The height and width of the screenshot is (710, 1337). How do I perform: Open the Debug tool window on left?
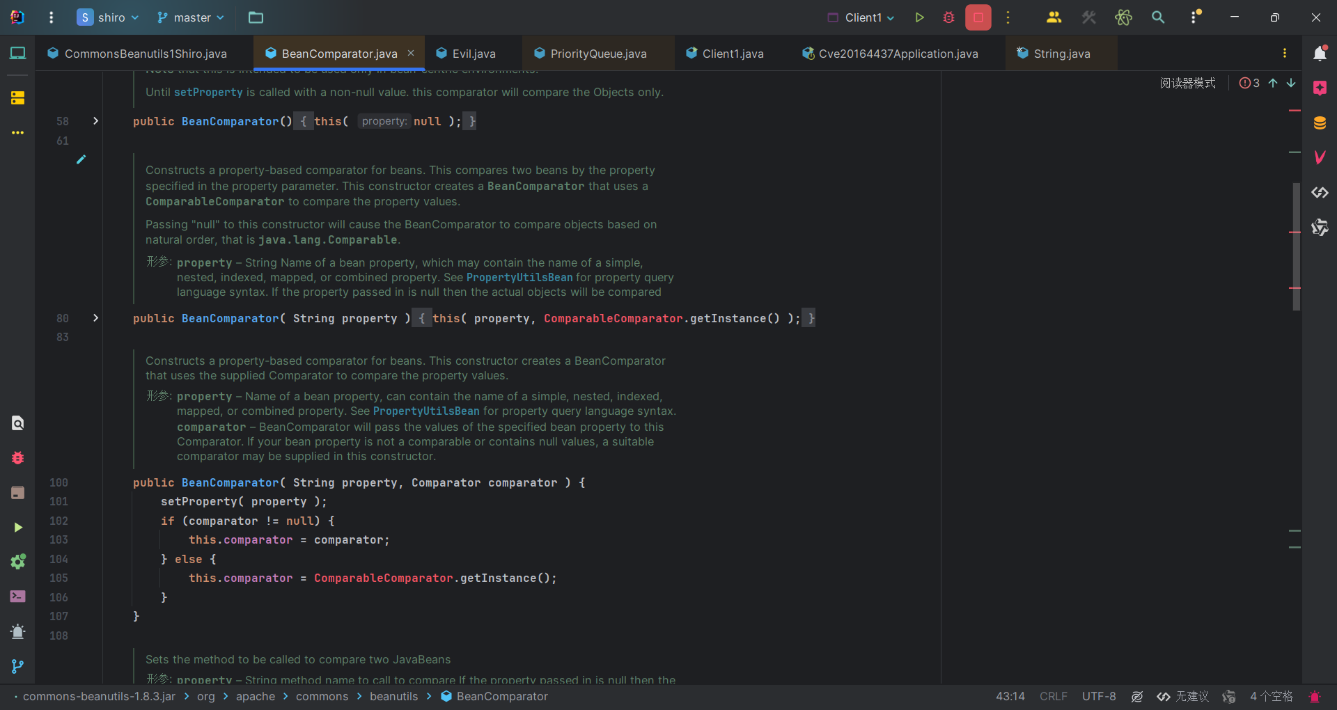17,457
